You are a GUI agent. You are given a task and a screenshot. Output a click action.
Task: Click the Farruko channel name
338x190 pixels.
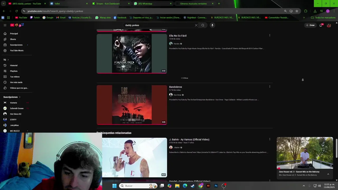click(176, 44)
